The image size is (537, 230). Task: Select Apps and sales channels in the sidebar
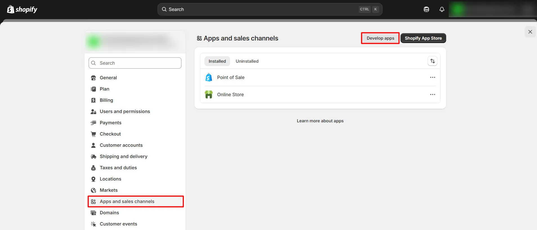[x=136, y=201]
